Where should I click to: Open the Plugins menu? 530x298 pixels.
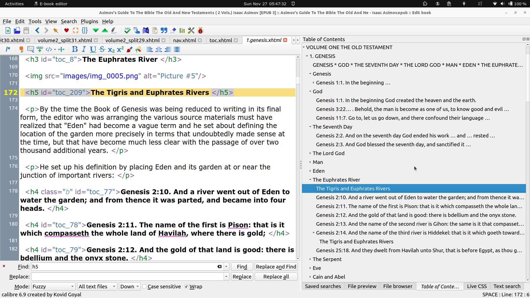89,21
